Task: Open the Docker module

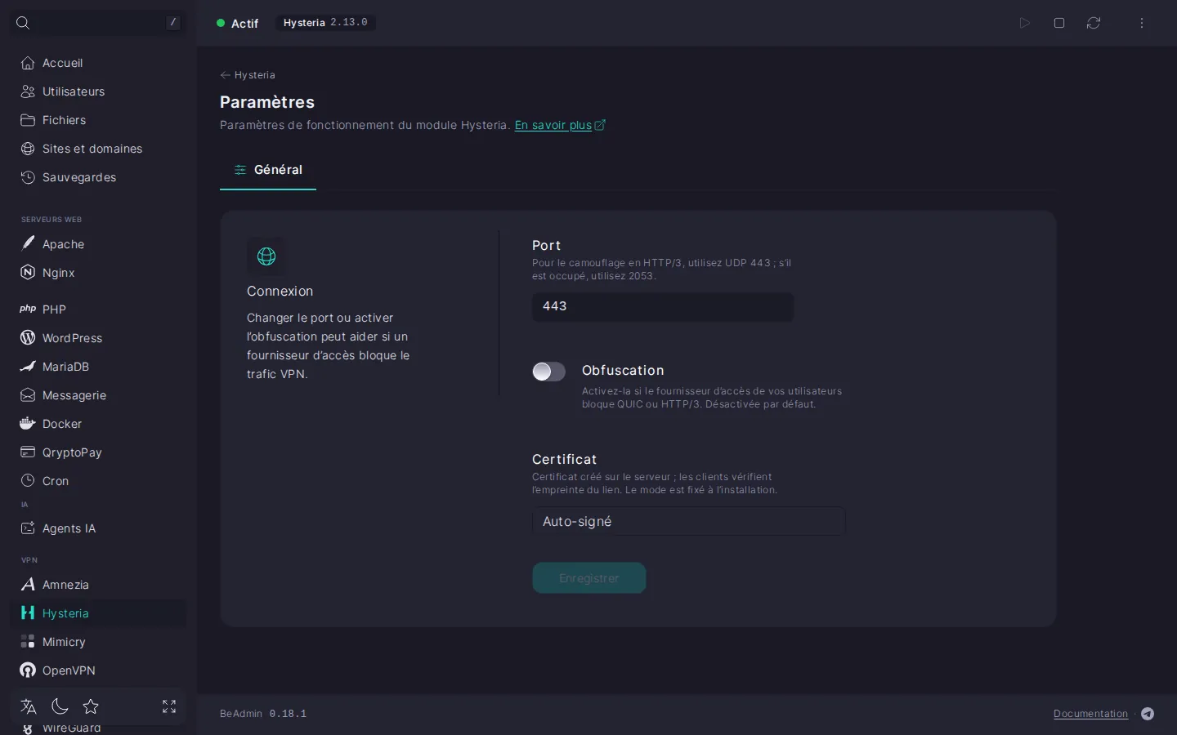Action: click(x=98, y=424)
